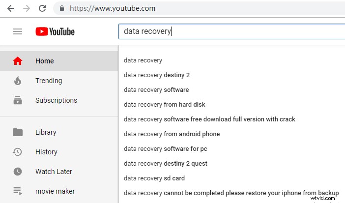345x203 pixels.
Task: Click the Subscriptions icon
Action: (x=18, y=100)
